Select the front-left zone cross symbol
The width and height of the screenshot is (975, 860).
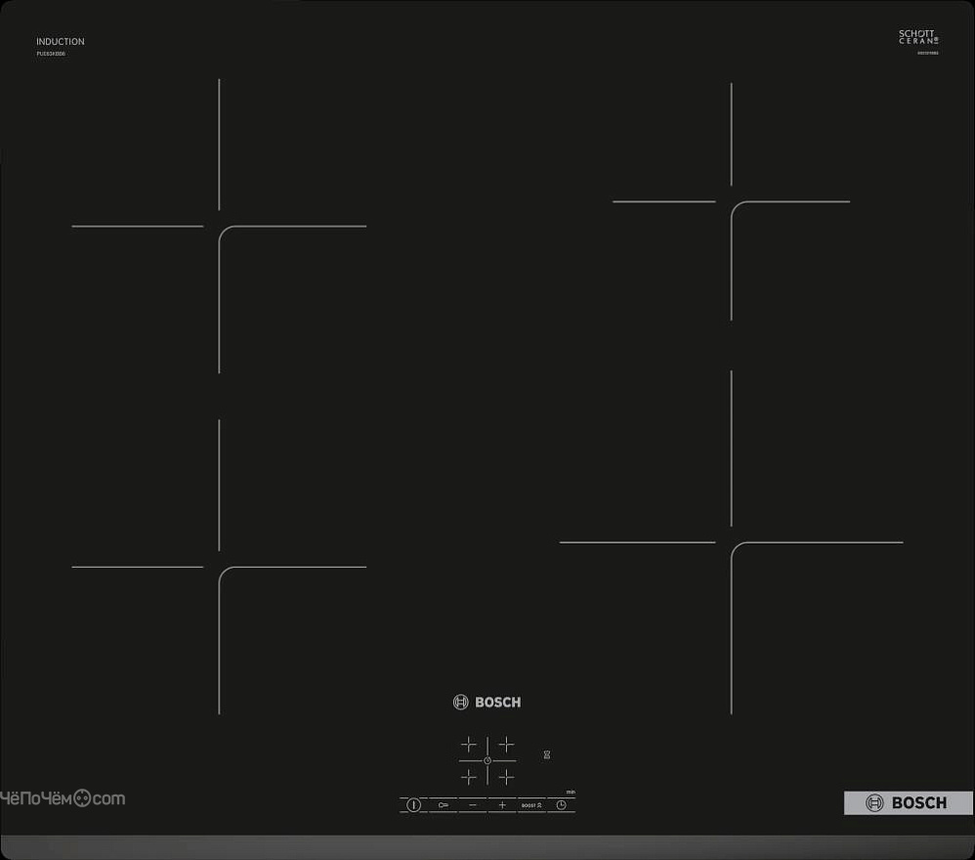(x=468, y=777)
